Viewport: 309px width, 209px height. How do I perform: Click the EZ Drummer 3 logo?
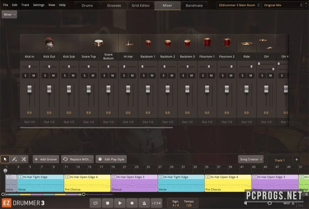[x=23, y=203]
